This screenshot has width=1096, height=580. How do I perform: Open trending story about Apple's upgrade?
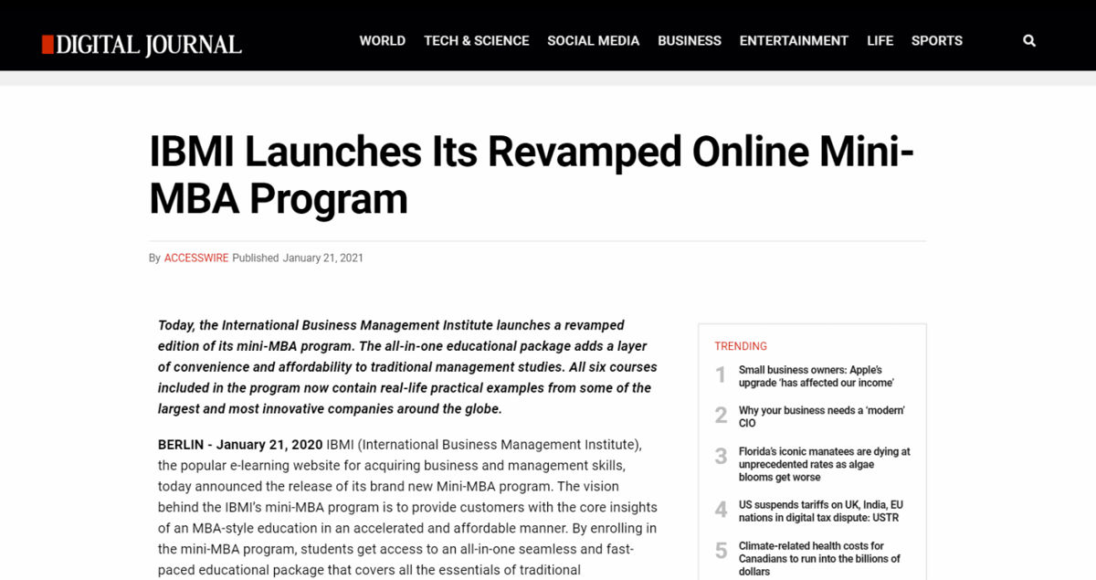(817, 376)
